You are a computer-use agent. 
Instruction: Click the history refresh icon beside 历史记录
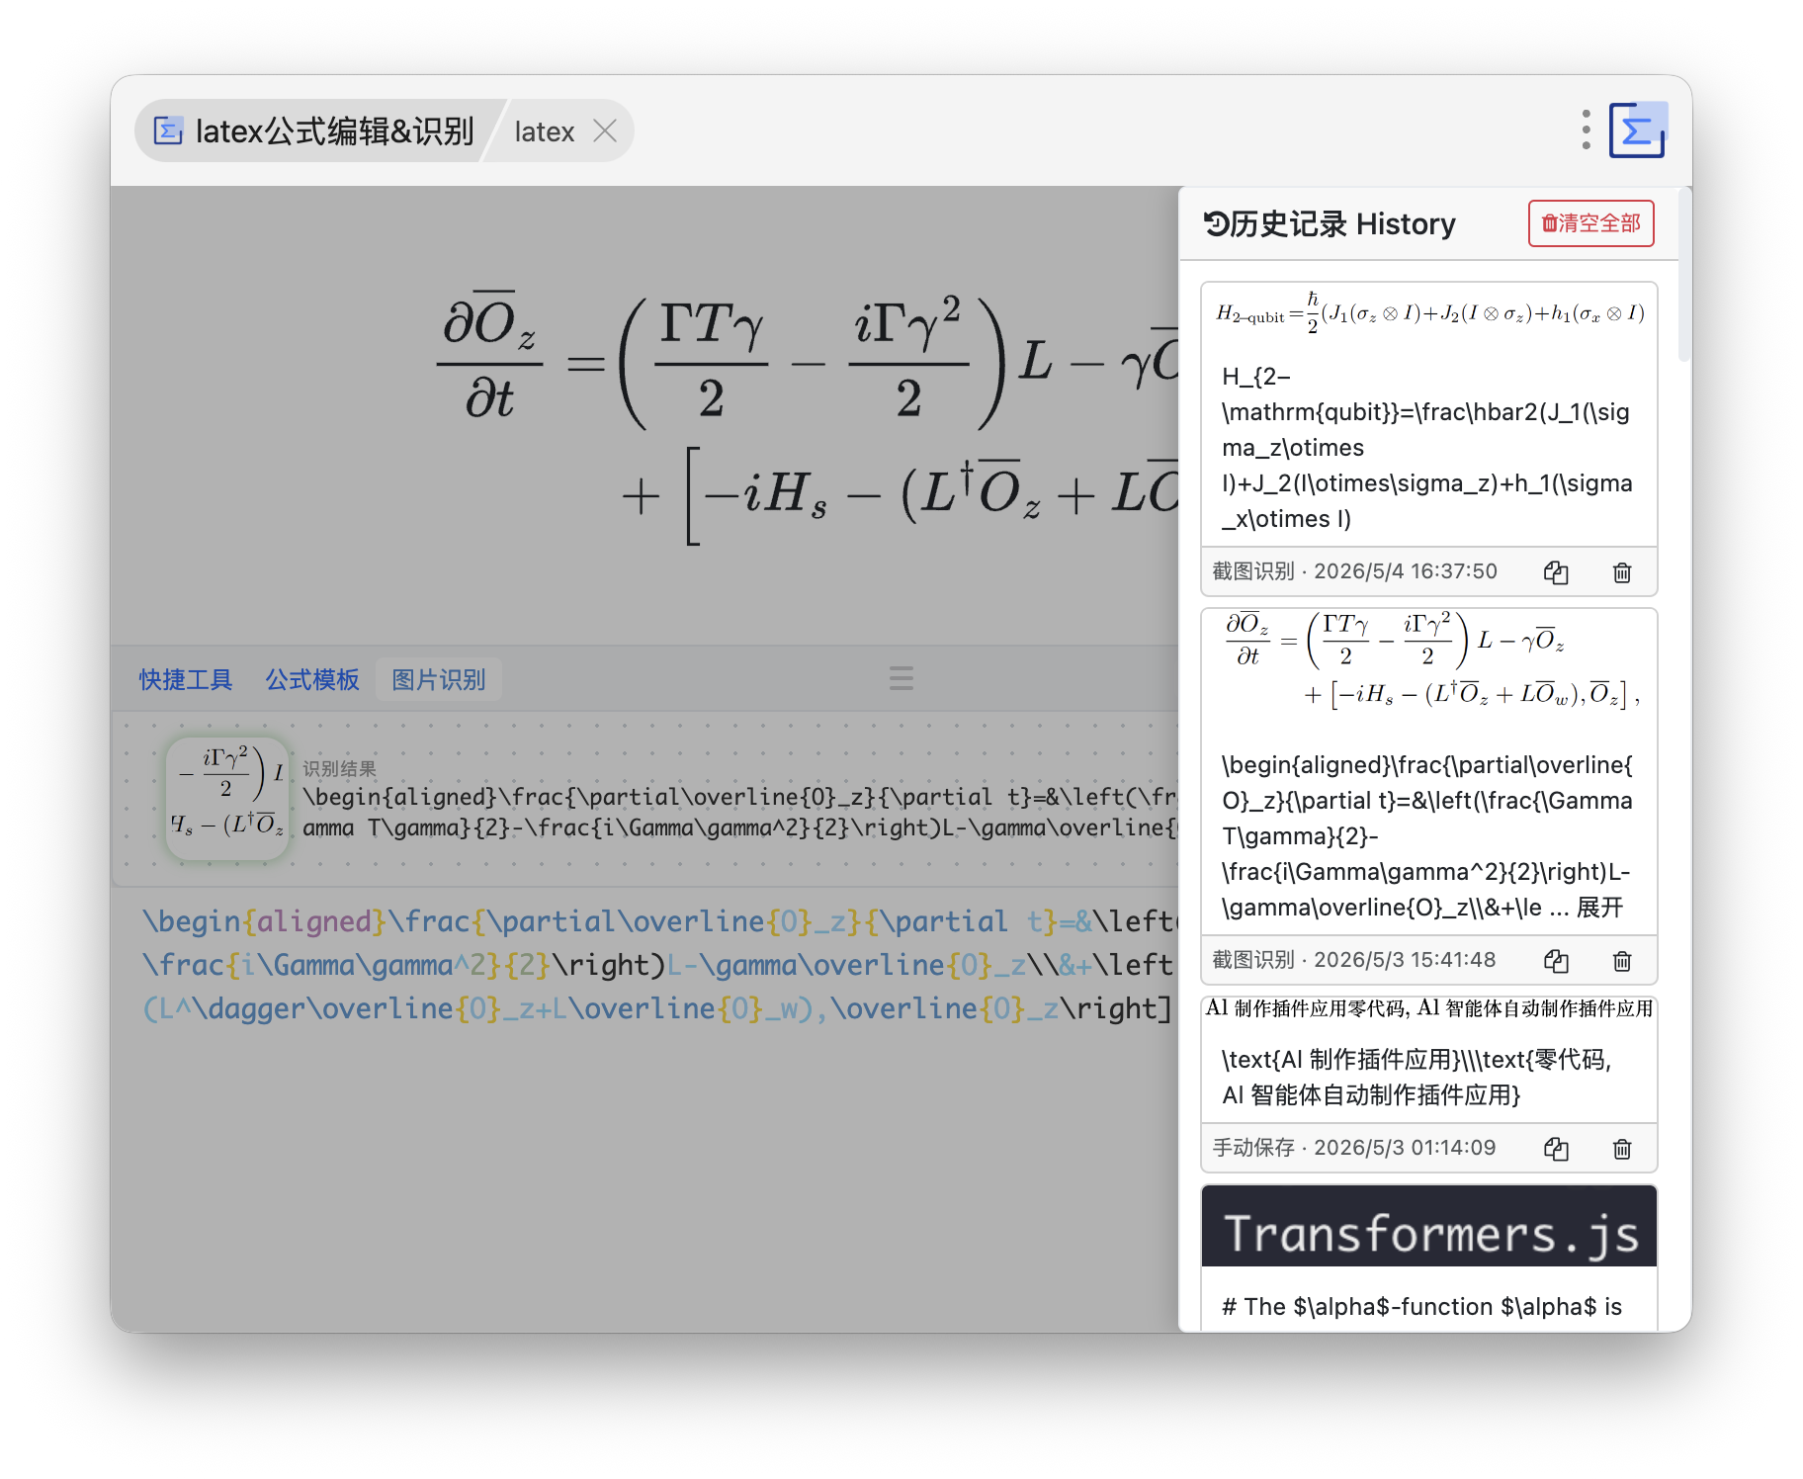tap(1216, 224)
